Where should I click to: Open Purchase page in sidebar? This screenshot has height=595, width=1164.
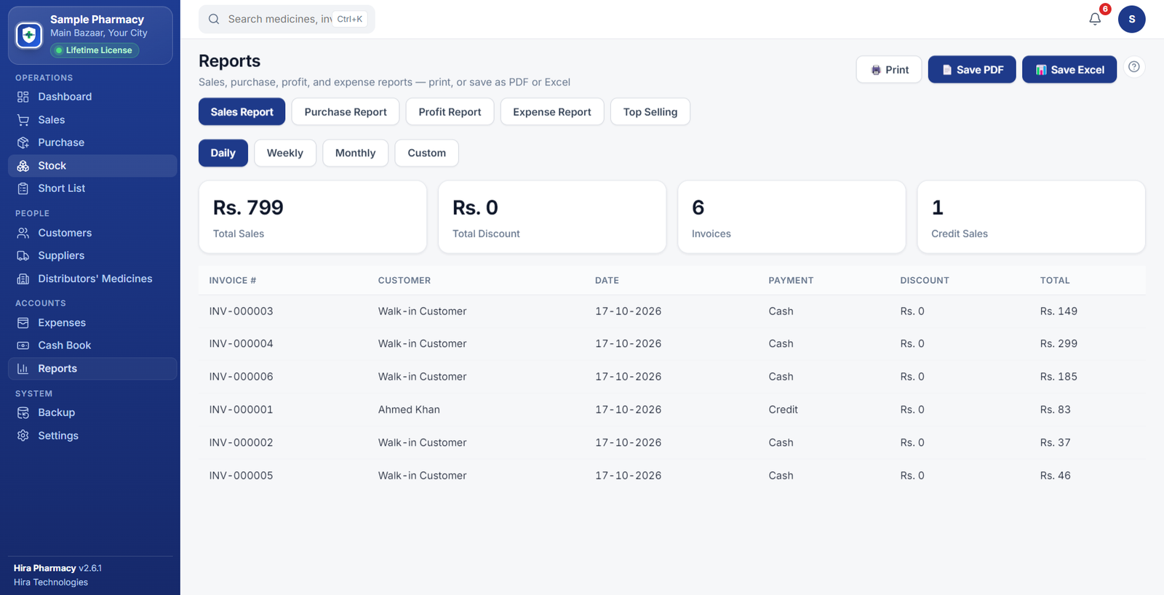[x=92, y=143]
